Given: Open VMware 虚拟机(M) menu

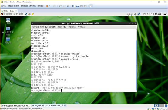Looking at the screenshot, I should (25, 6).
